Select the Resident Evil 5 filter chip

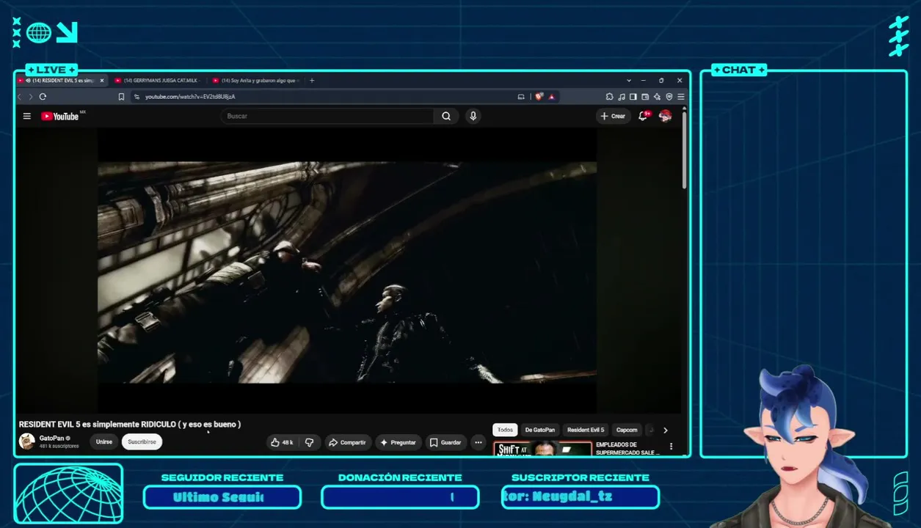coord(586,430)
